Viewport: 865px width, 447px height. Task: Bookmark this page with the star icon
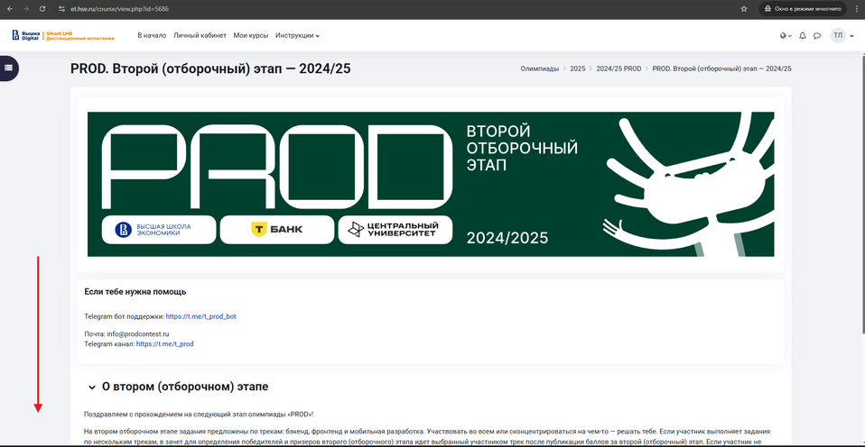click(744, 9)
